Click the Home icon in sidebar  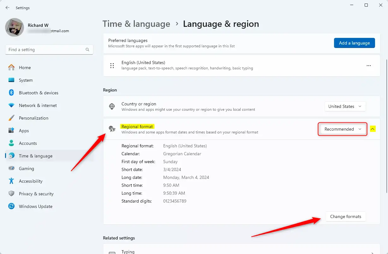[11, 68]
